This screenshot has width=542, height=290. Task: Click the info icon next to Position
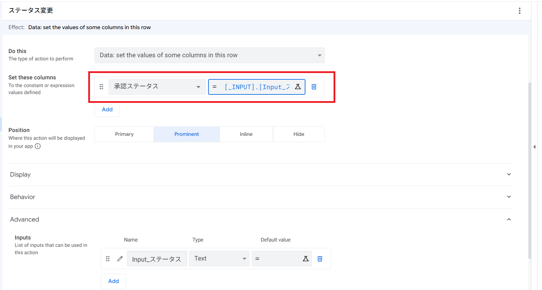tap(38, 146)
